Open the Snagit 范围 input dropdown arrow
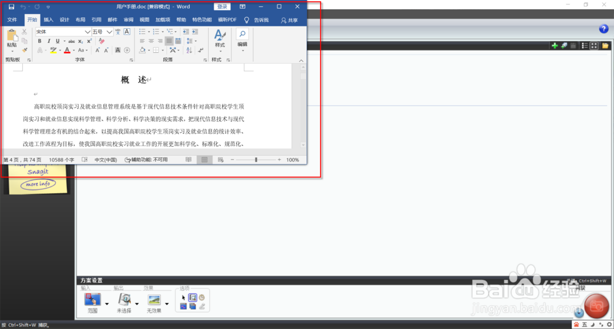Image resolution: width=614 pixels, height=329 pixels. pyautogui.click(x=107, y=304)
